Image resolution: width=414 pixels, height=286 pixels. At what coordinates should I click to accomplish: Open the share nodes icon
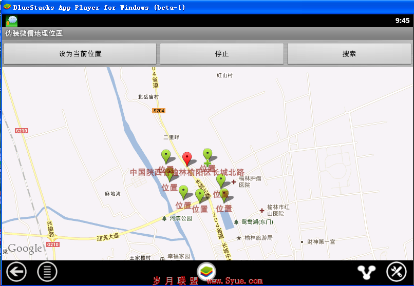366,272
